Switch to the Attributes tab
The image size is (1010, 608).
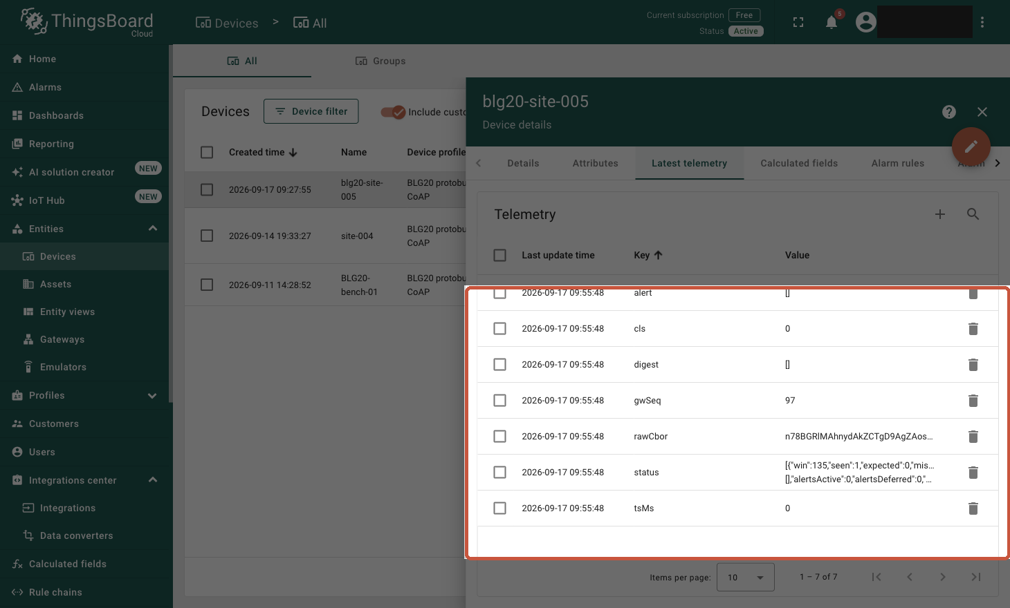(x=596, y=163)
